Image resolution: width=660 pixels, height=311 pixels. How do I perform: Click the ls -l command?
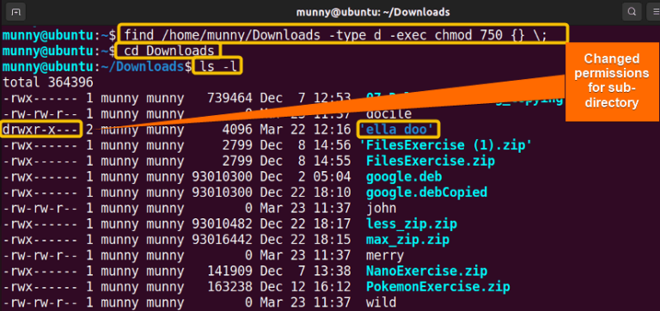click(x=217, y=66)
